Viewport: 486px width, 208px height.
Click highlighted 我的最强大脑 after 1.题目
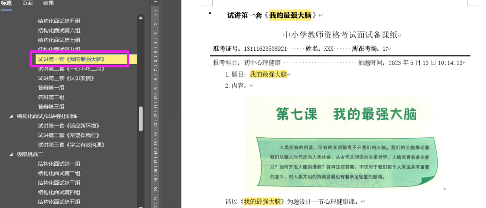pyautogui.click(x=268, y=75)
